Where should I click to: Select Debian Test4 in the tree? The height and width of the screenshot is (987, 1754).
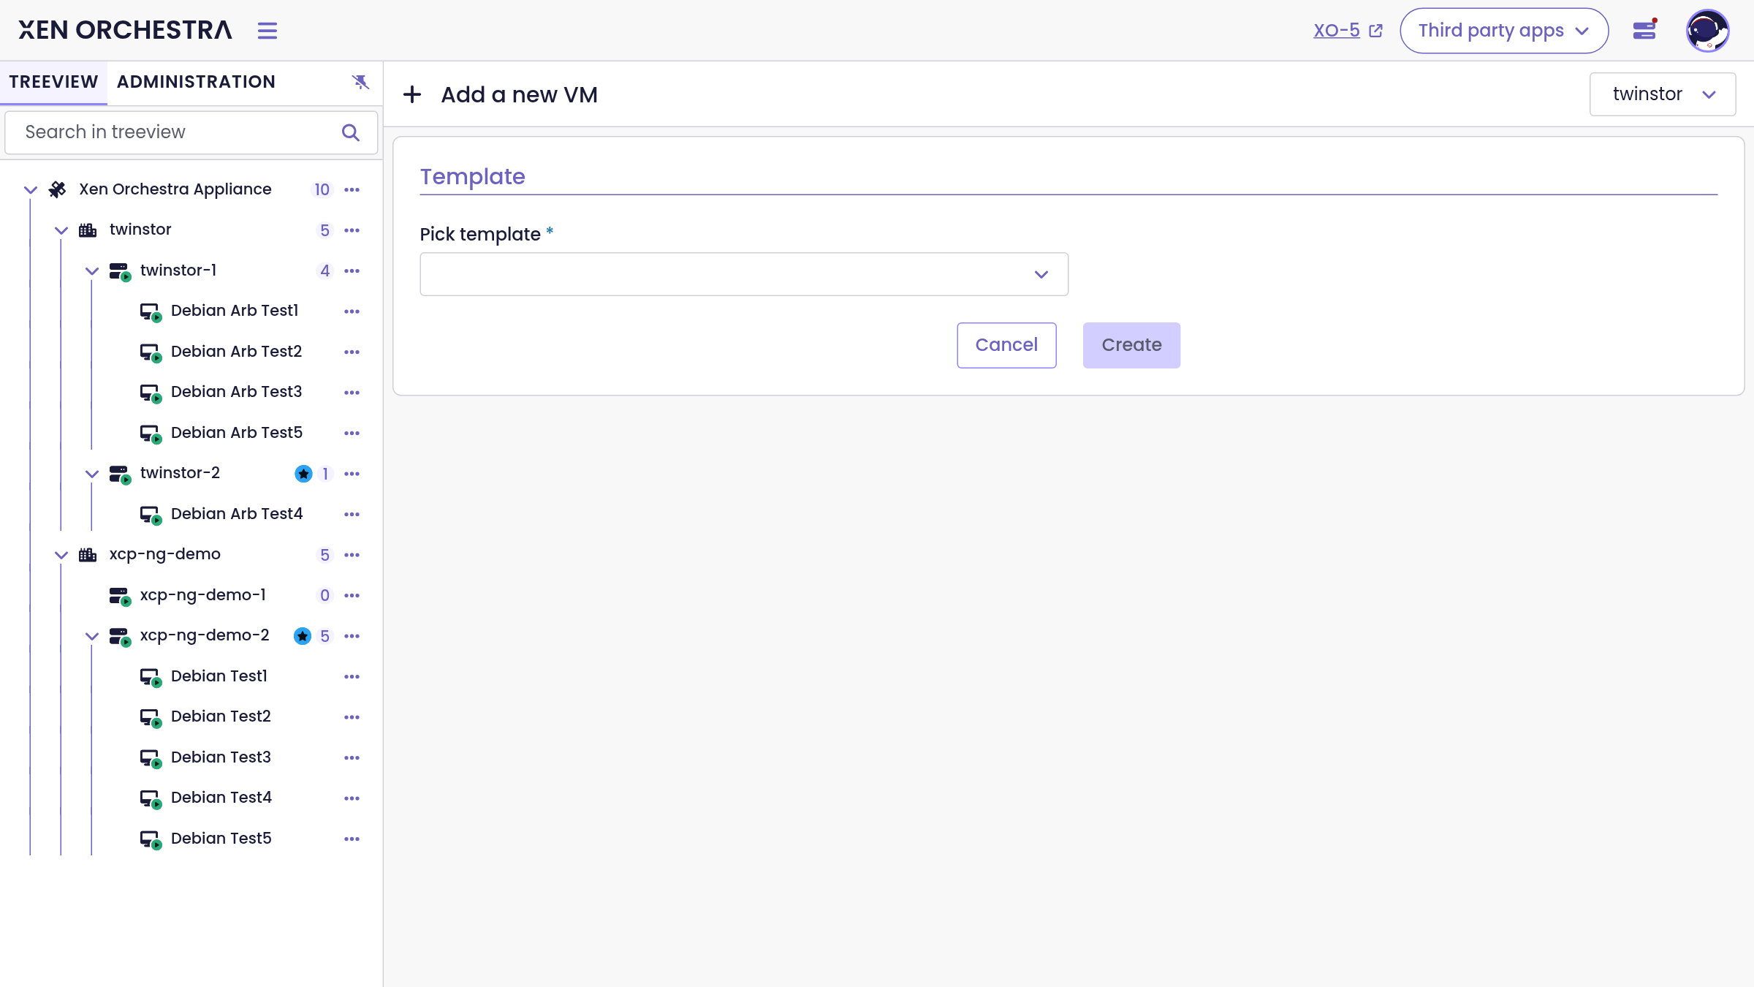(x=221, y=798)
